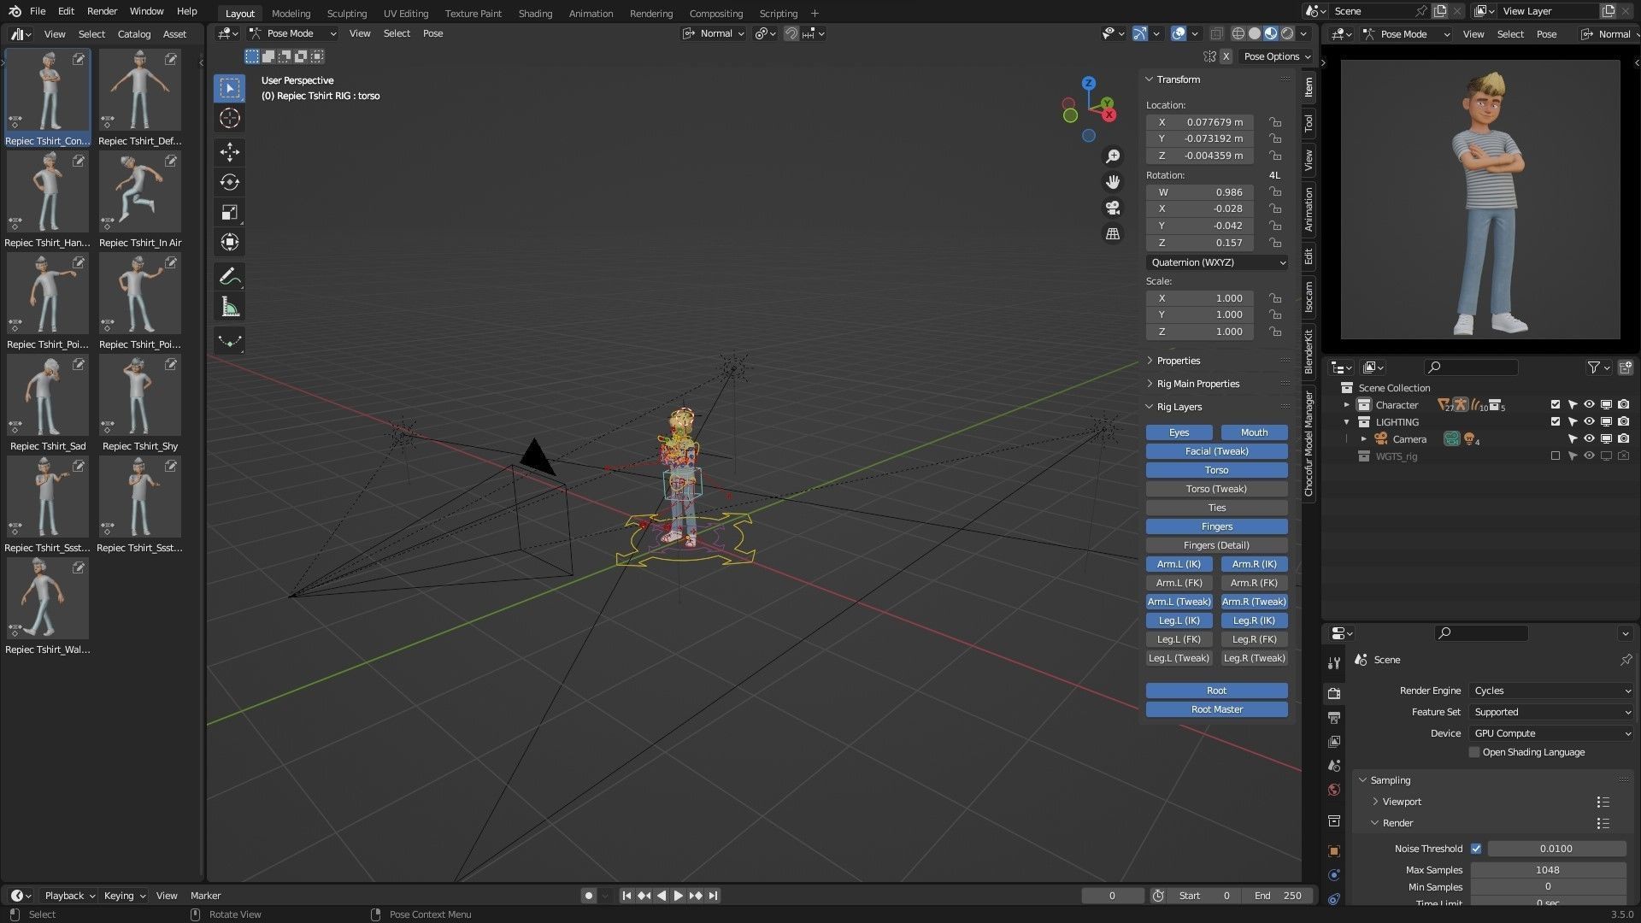Viewport: 1641px width, 923px height.
Task: Open the Render menu
Action: 102,11
